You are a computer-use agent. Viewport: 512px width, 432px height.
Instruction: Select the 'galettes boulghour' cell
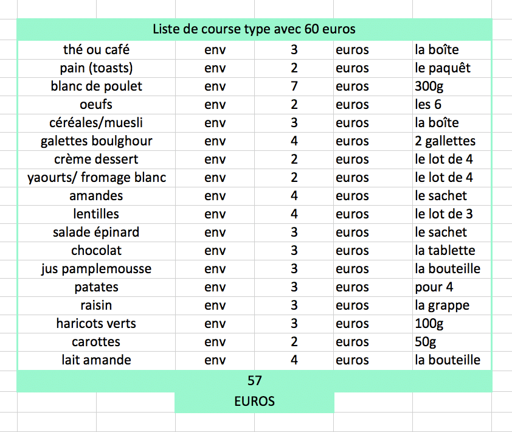[96, 141]
